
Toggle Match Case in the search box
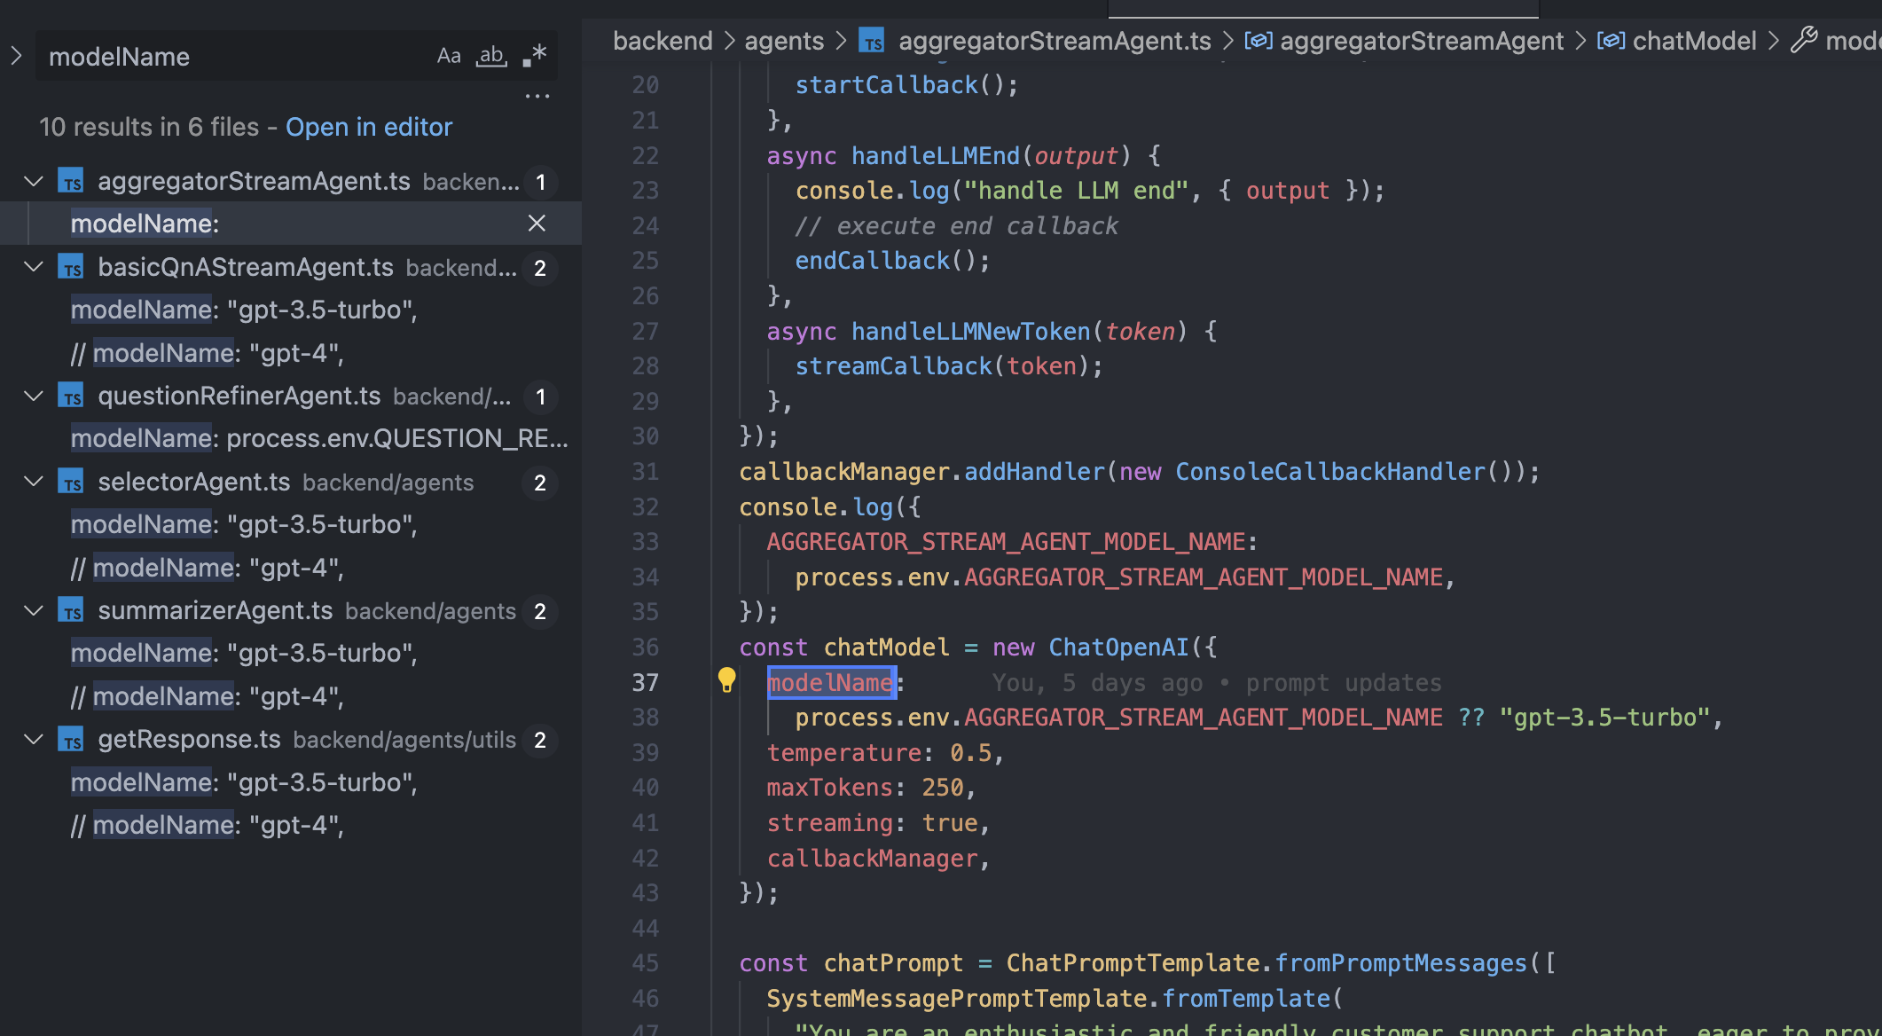click(449, 56)
